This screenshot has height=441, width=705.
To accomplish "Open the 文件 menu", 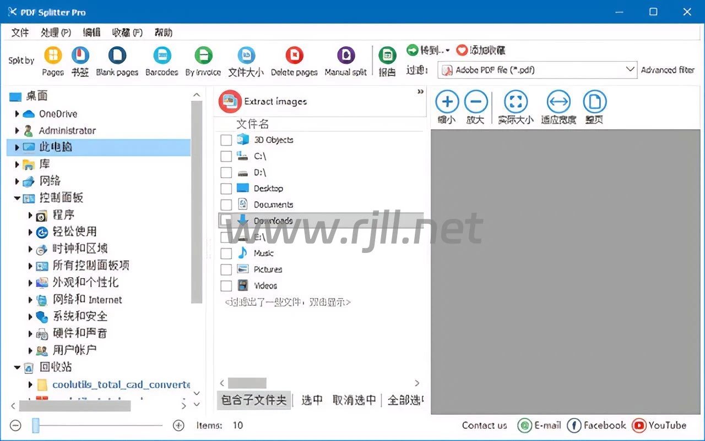I will pyautogui.click(x=20, y=32).
